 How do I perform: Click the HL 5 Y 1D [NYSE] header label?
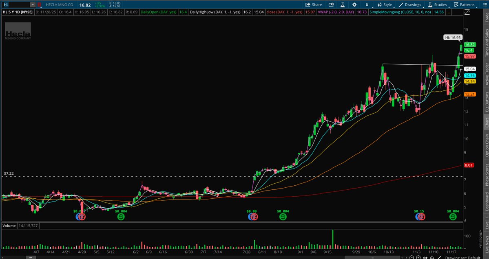pyautogui.click(x=18, y=12)
